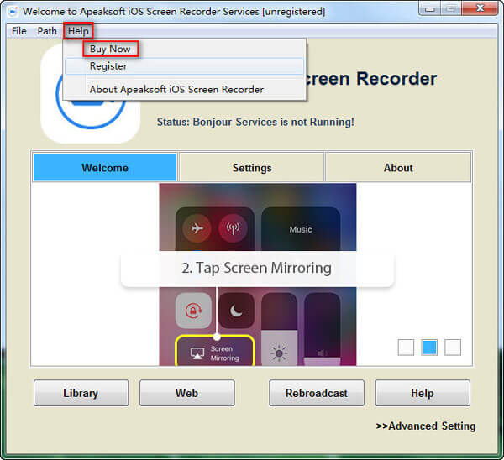504x460 pixels.
Task: Open the File menu
Action: coord(19,31)
